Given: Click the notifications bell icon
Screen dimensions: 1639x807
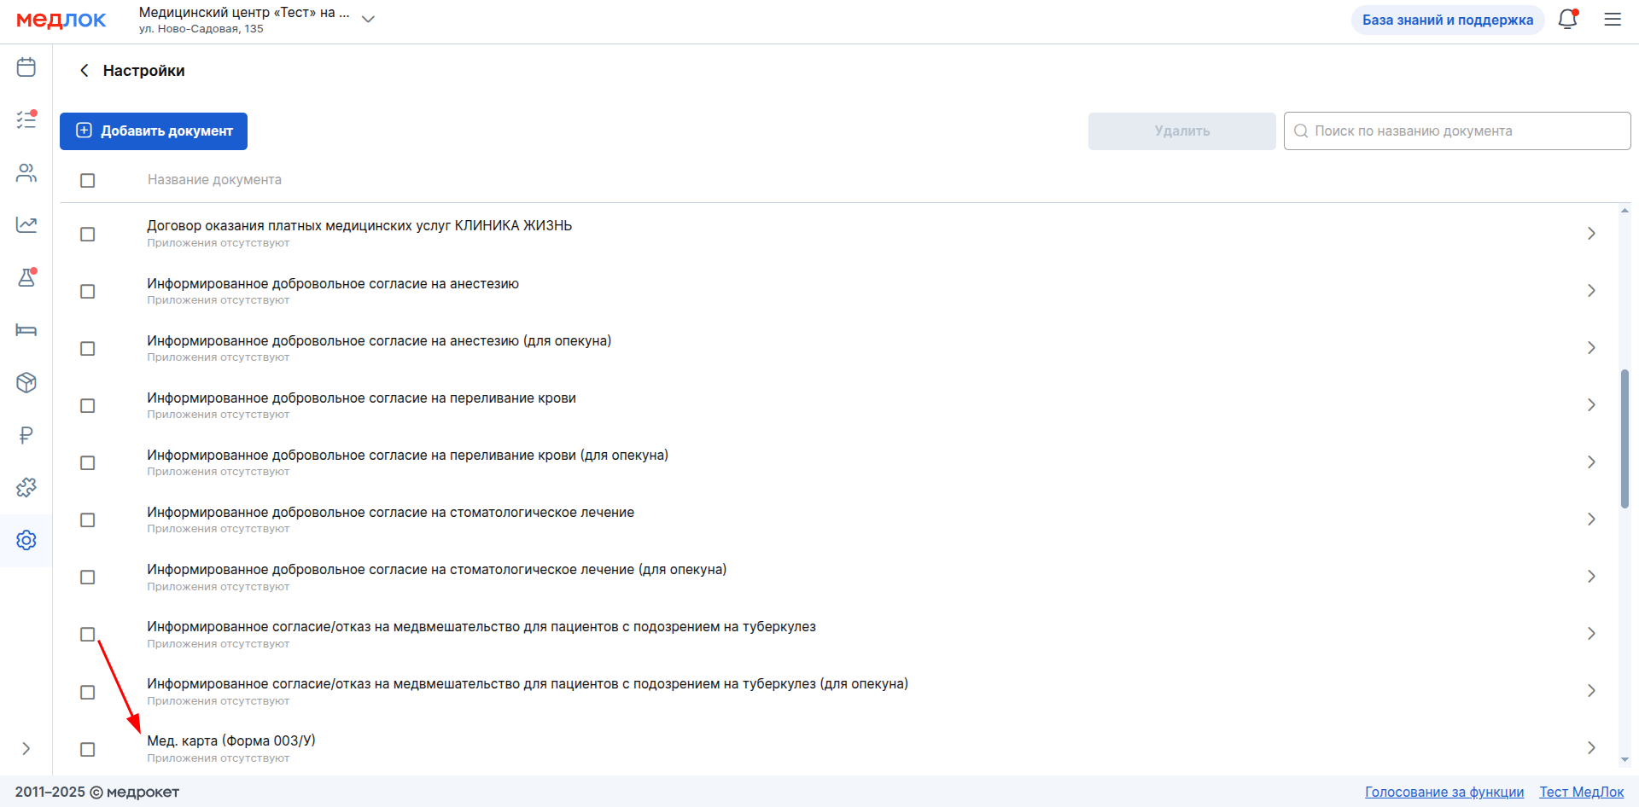Looking at the screenshot, I should click(1567, 20).
